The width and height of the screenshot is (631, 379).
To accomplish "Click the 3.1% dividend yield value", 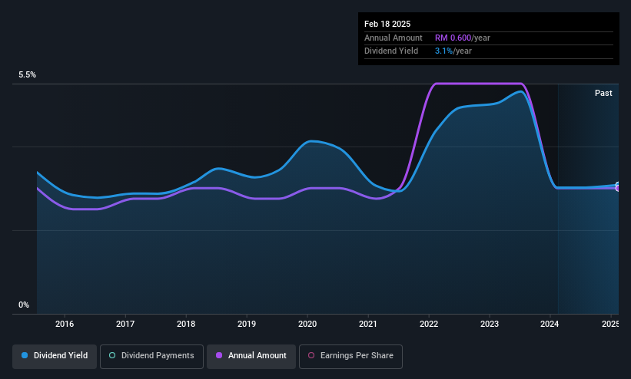I will 443,51.
